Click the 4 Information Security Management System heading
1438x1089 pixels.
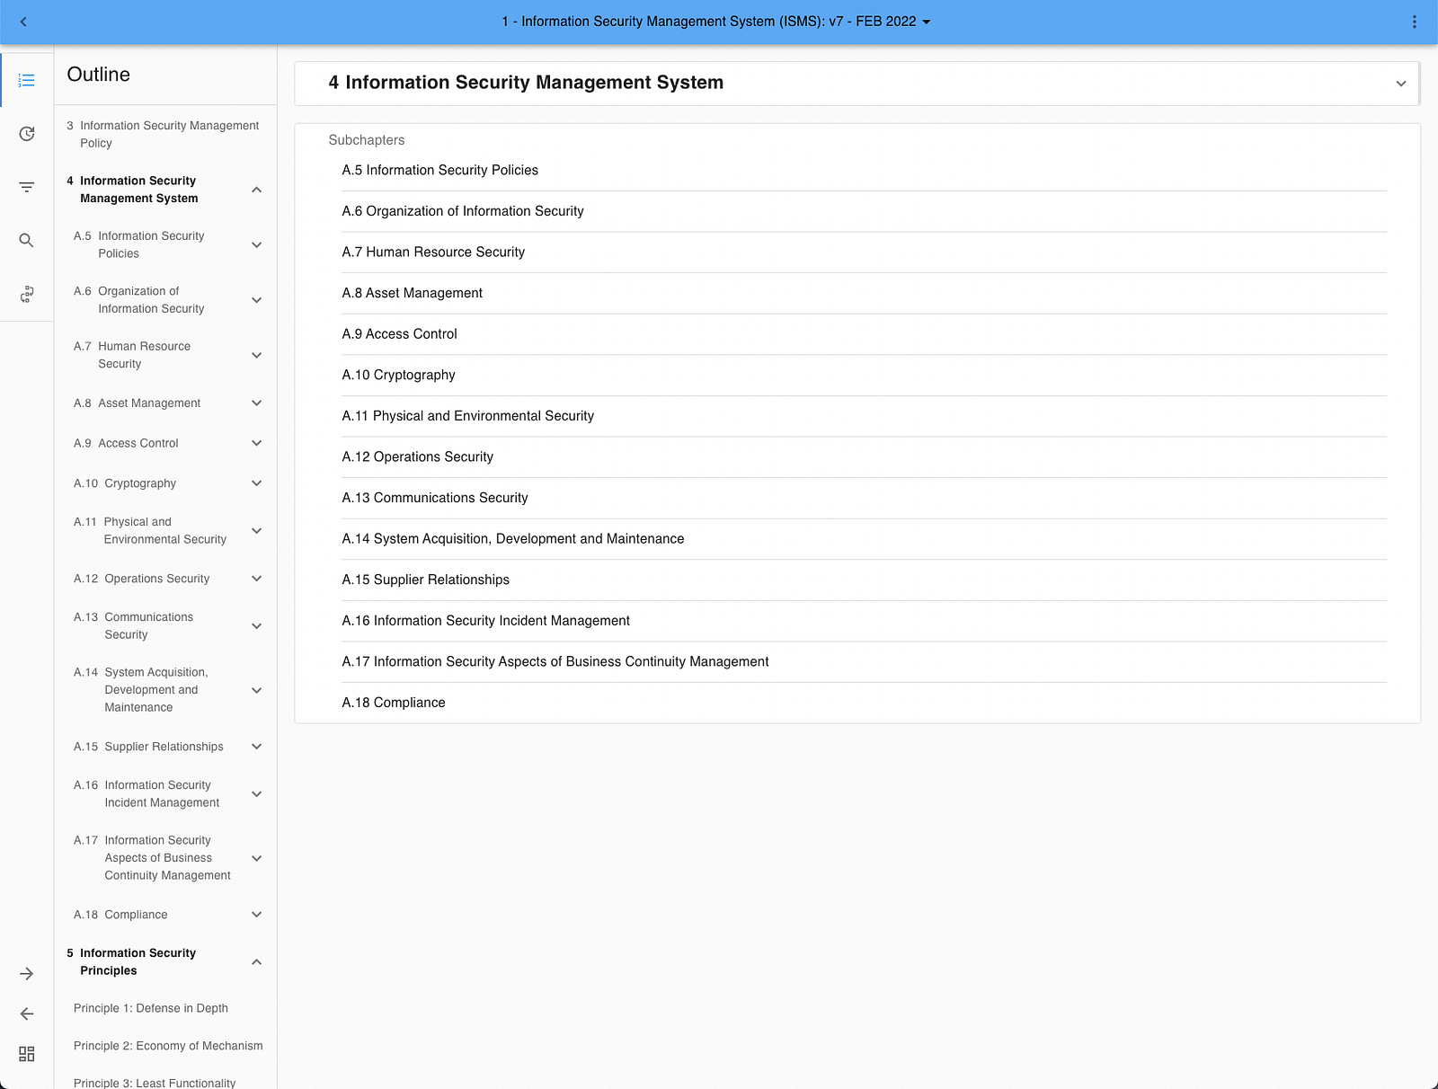tap(526, 83)
